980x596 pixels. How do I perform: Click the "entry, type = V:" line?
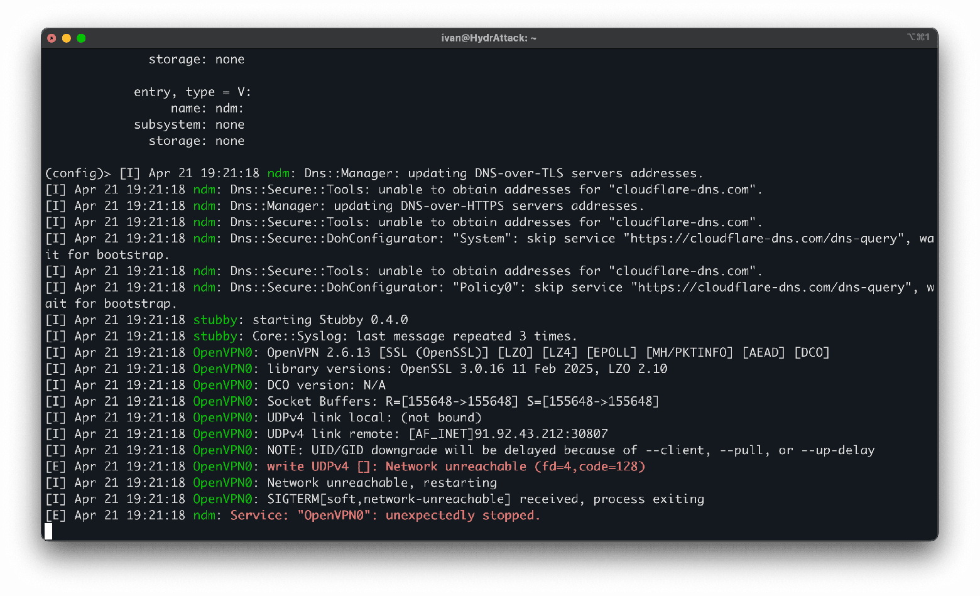(192, 92)
